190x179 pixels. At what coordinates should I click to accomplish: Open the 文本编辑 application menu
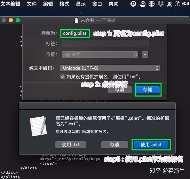pos(10,4)
